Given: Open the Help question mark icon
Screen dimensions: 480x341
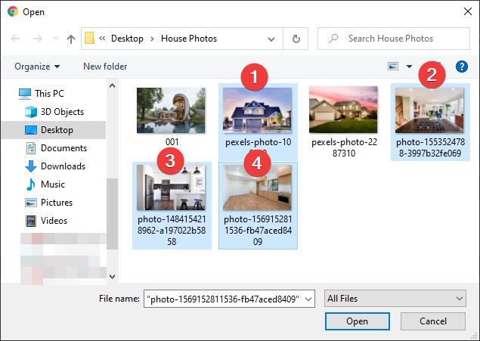Looking at the screenshot, I should [x=460, y=67].
